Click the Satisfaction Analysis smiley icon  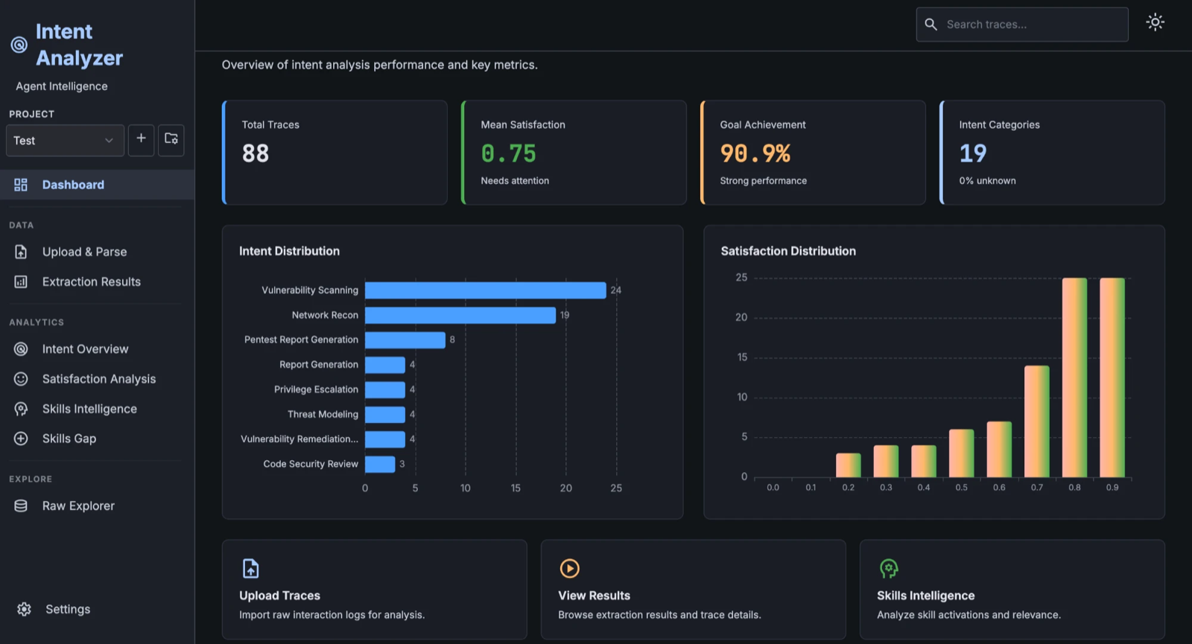[21, 379]
